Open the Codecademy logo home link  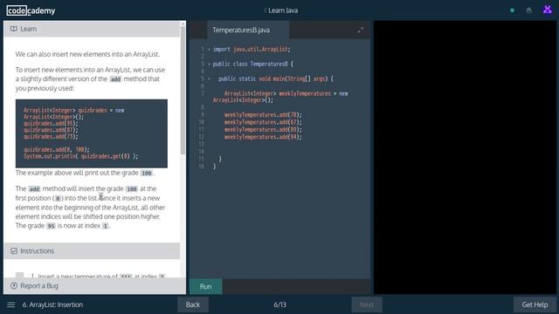click(31, 10)
